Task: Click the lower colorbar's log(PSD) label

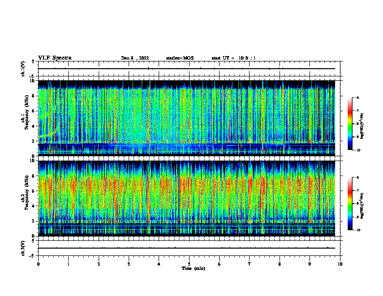Action: [362, 205]
